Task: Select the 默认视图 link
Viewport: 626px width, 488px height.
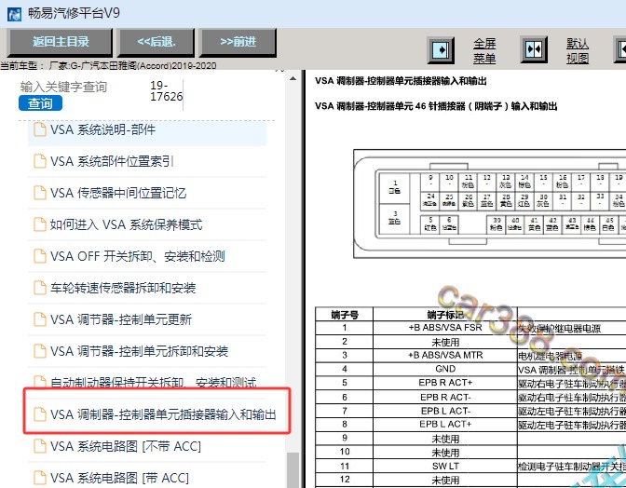Action: 578,50
